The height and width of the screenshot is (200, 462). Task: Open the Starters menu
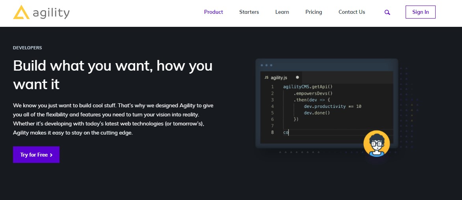coord(249,12)
